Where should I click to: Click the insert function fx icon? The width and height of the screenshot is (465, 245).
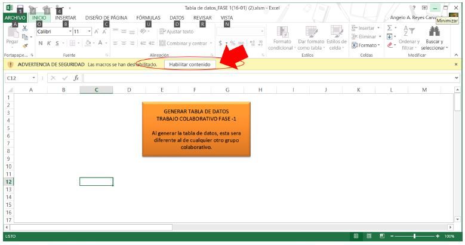76,78
